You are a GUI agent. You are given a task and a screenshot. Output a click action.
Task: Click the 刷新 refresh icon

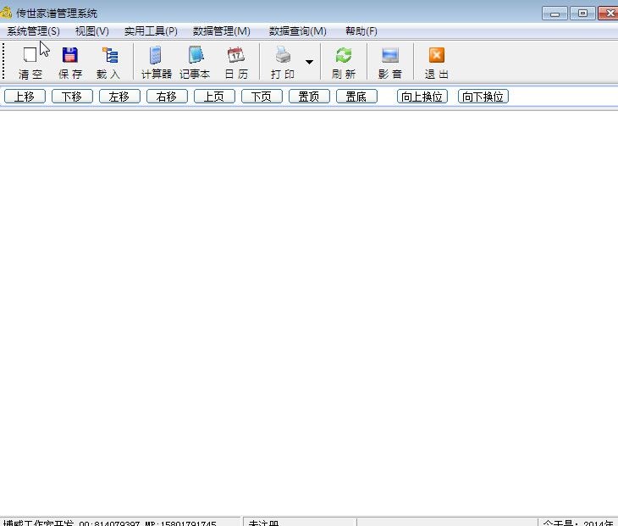click(344, 63)
